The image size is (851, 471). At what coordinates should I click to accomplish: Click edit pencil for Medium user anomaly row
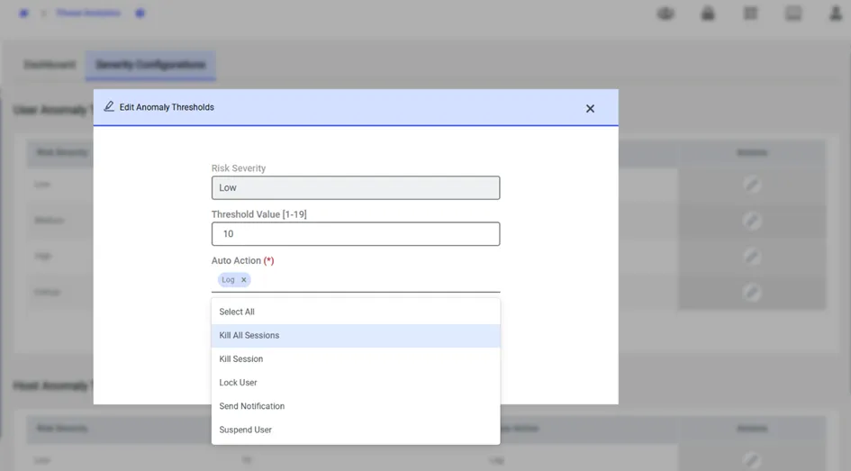click(x=752, y=221)
